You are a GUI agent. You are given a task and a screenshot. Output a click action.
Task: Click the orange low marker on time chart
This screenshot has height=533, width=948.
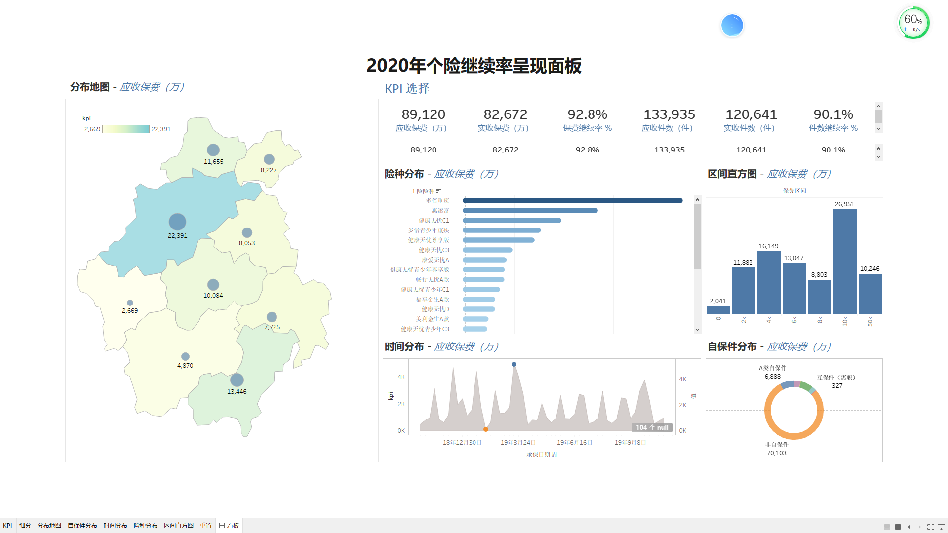pyautogui.click(x=486, y=429)
